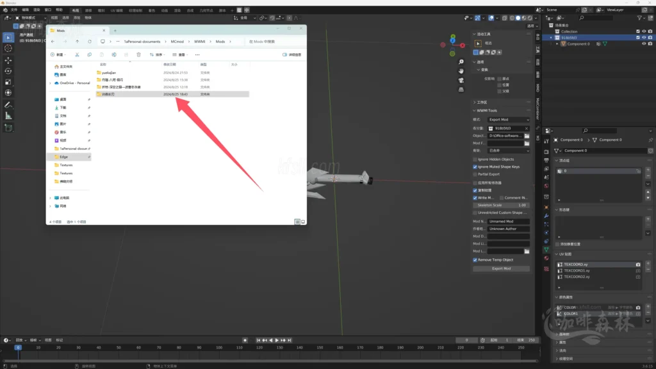Enable Ignore Hidden Objects checkbox
Viewport: 656px width, 369px height.
click(475, 159)
